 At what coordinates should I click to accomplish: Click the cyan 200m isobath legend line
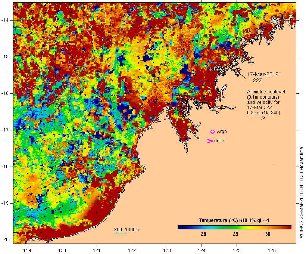[121, 233]
